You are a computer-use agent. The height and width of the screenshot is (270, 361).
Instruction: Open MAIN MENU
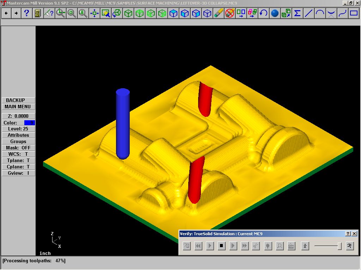click(x=18, y=107)
